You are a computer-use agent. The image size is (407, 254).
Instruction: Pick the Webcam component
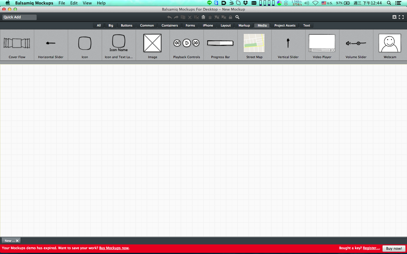tap(390, 45)
